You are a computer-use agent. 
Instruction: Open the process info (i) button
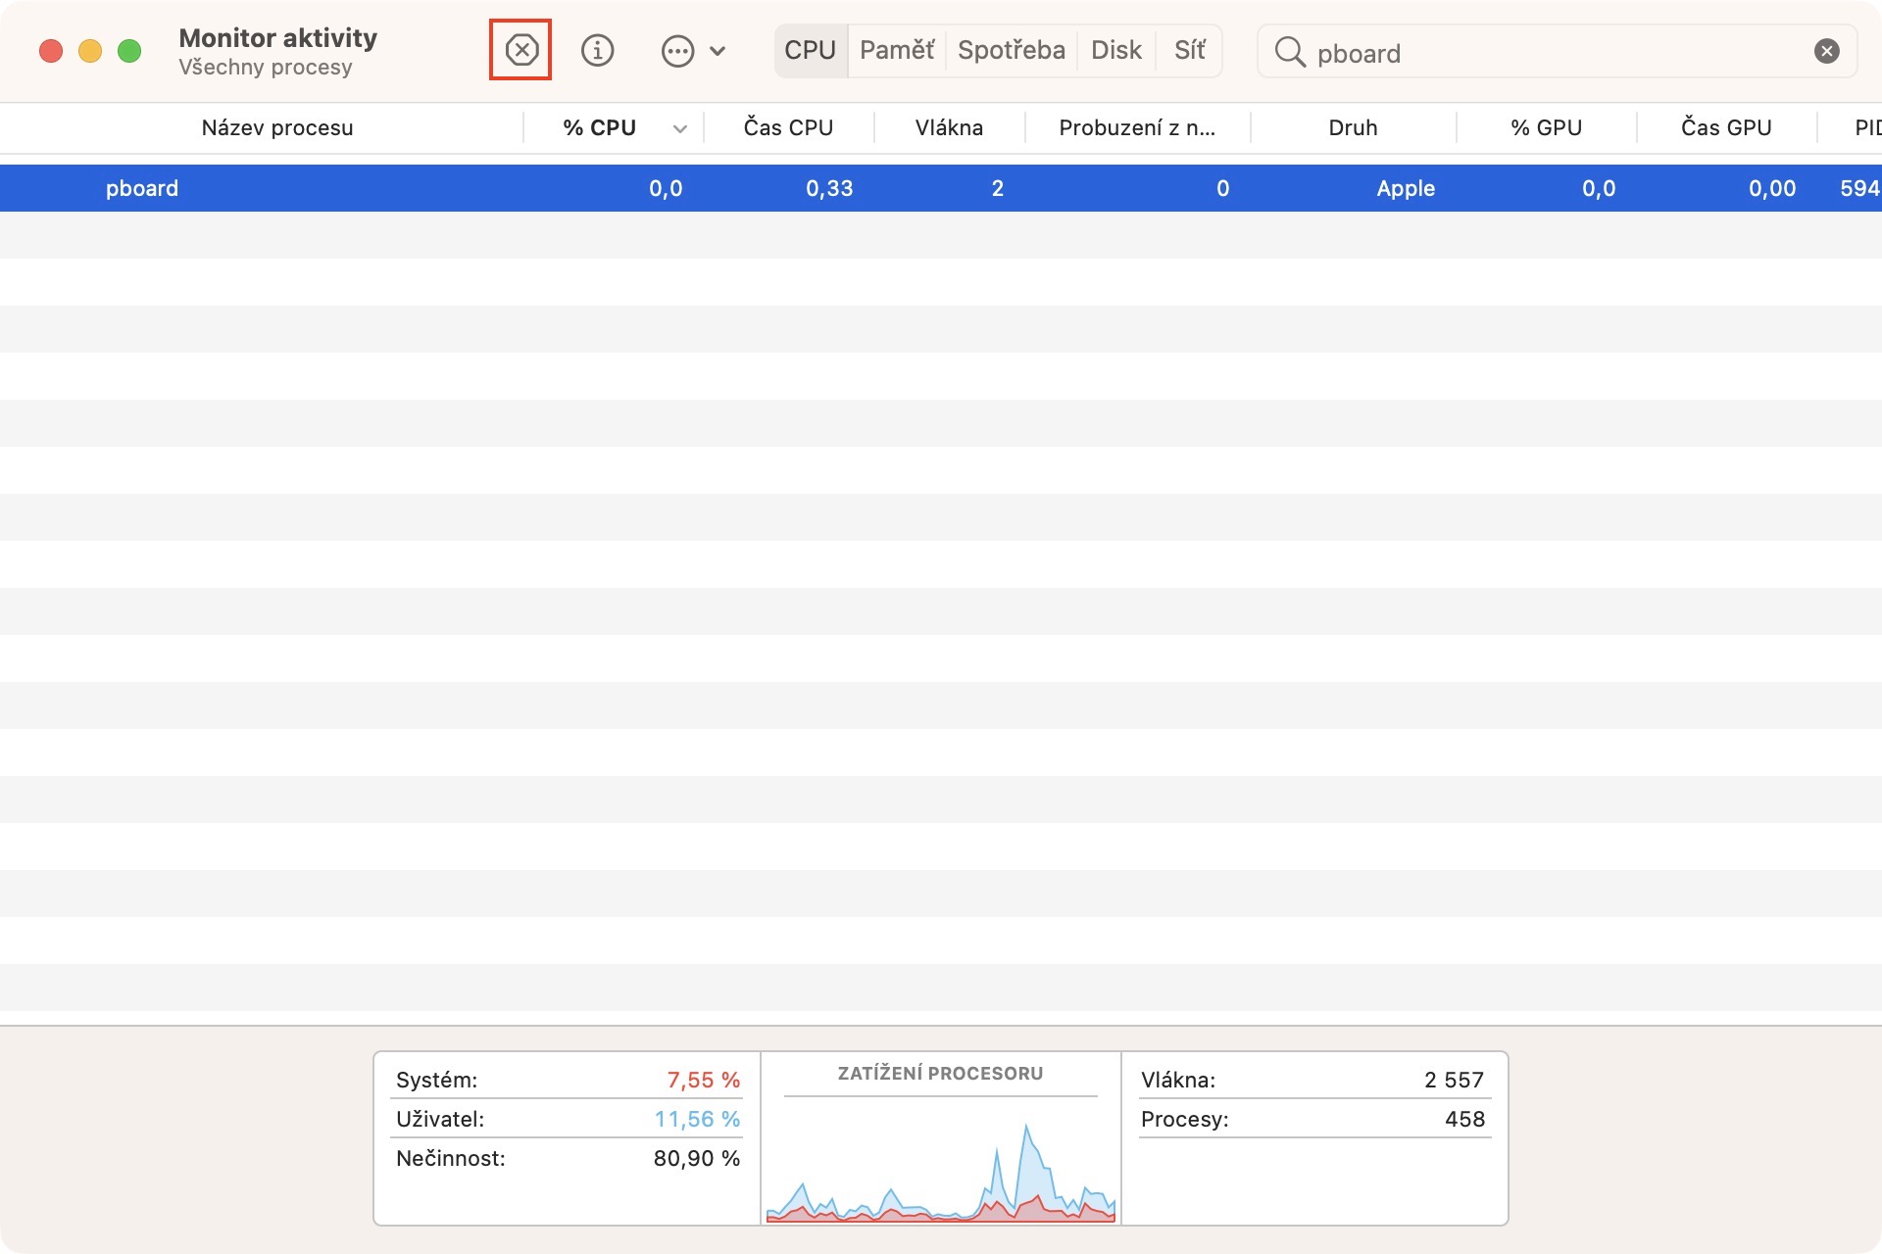tap(597, 50)
